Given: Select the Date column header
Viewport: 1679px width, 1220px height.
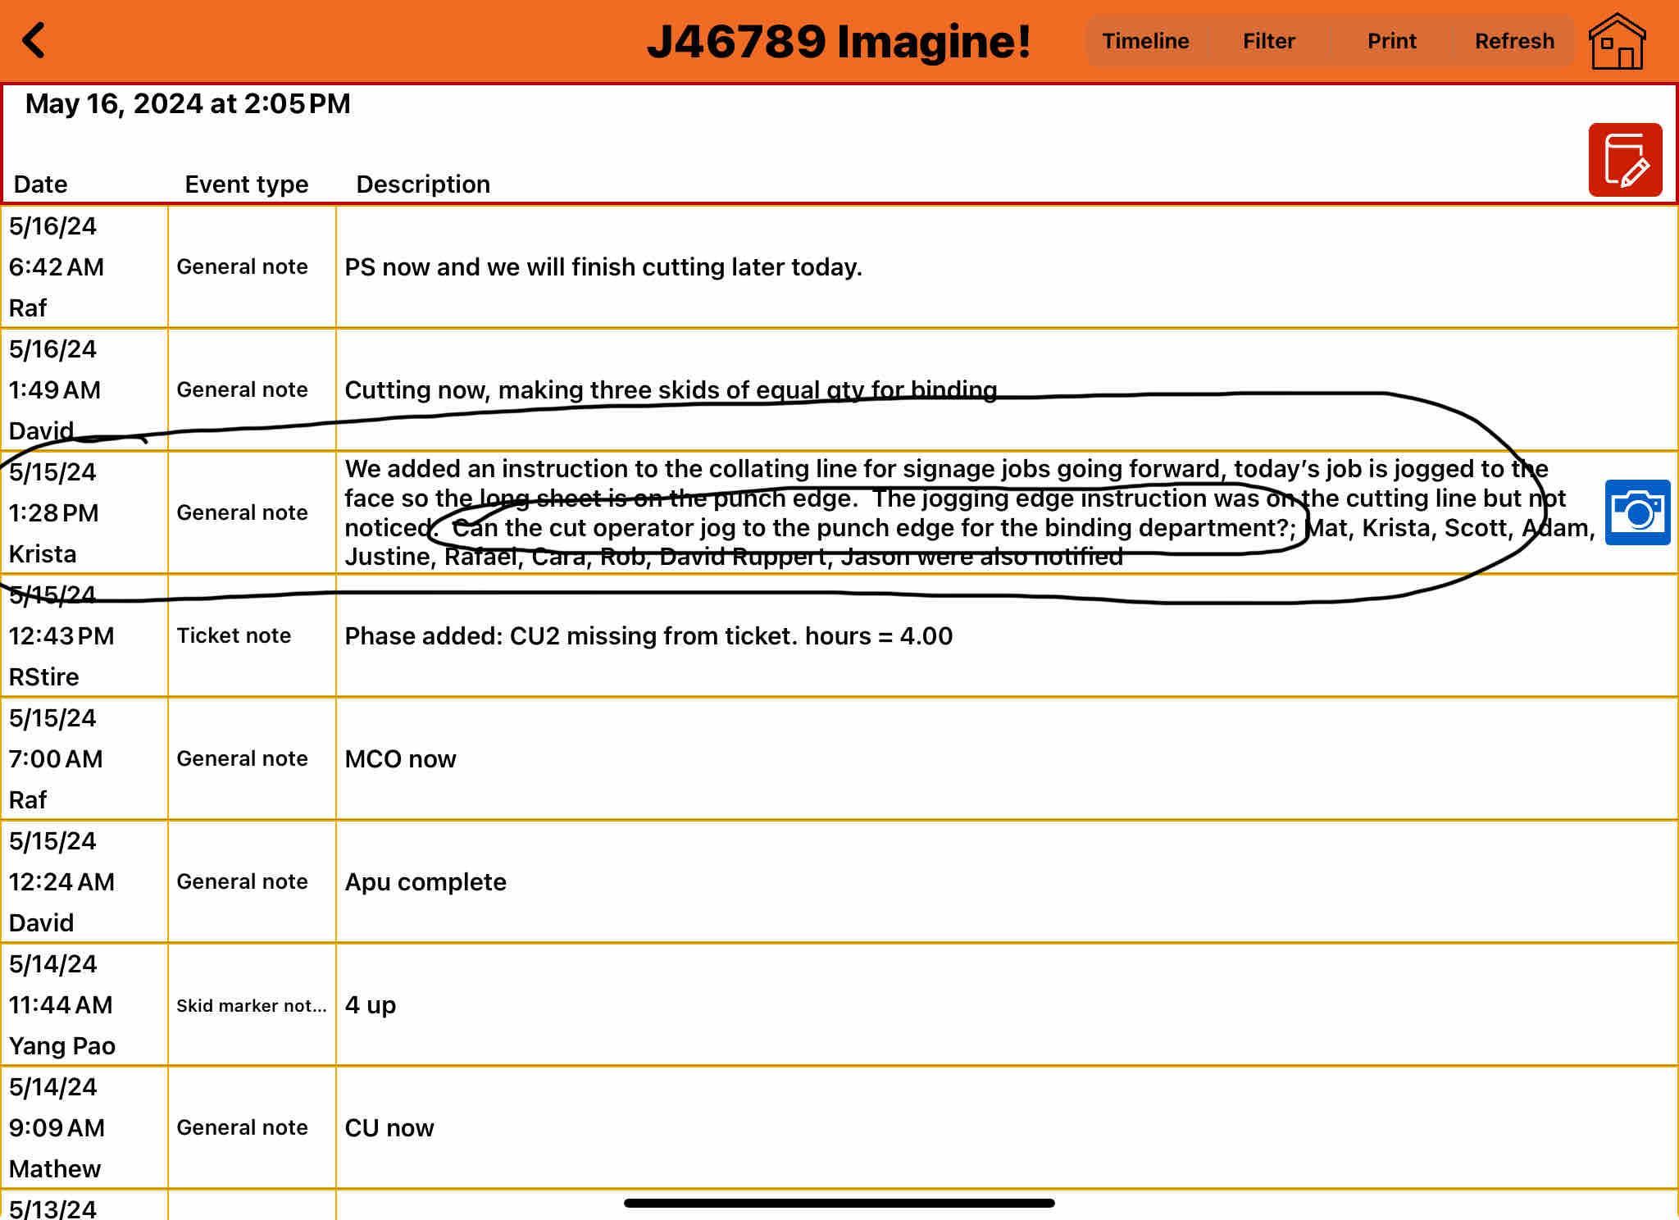Looking at the screenshot, I should (x=41, y=184).
